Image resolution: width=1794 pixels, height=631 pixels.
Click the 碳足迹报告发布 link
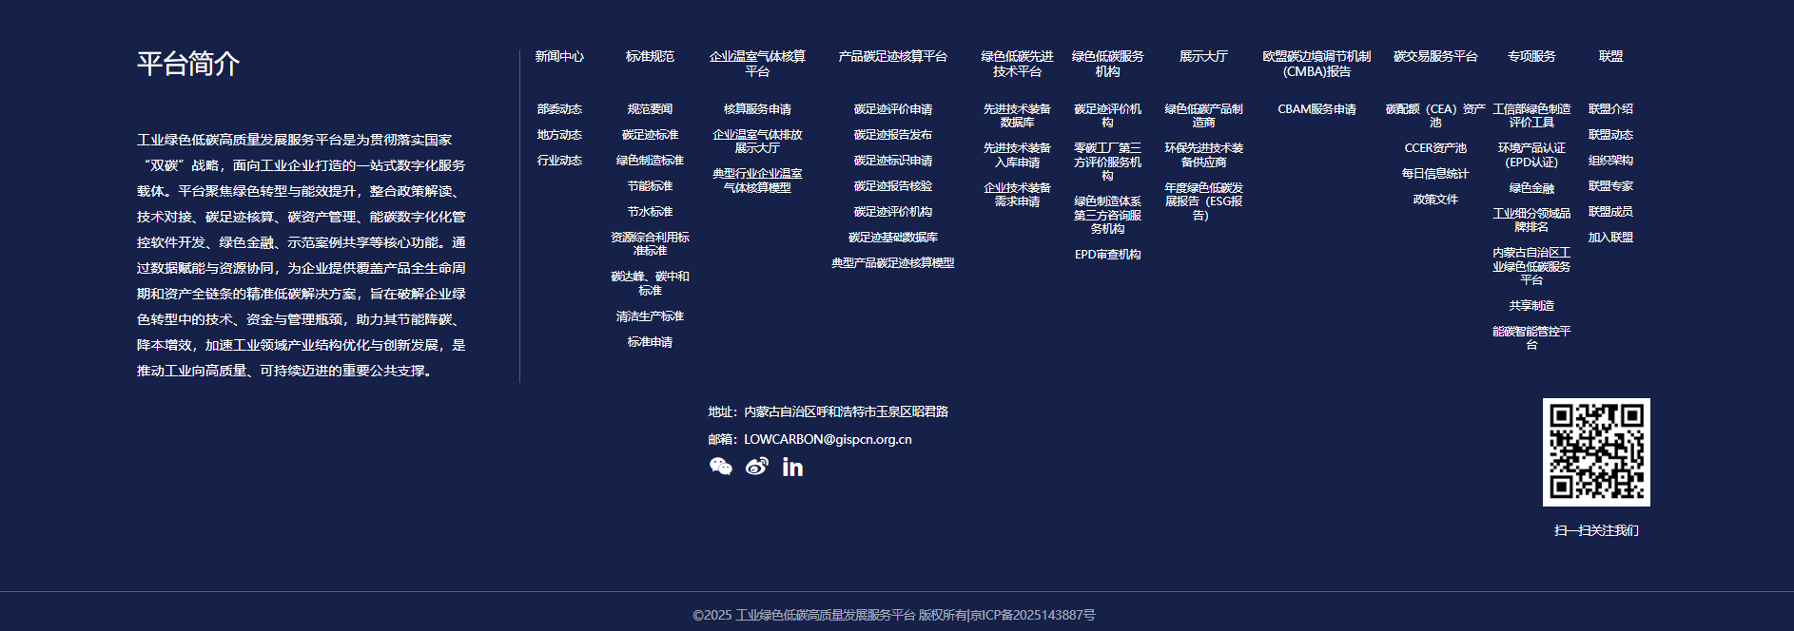click(x=892, y=135)
